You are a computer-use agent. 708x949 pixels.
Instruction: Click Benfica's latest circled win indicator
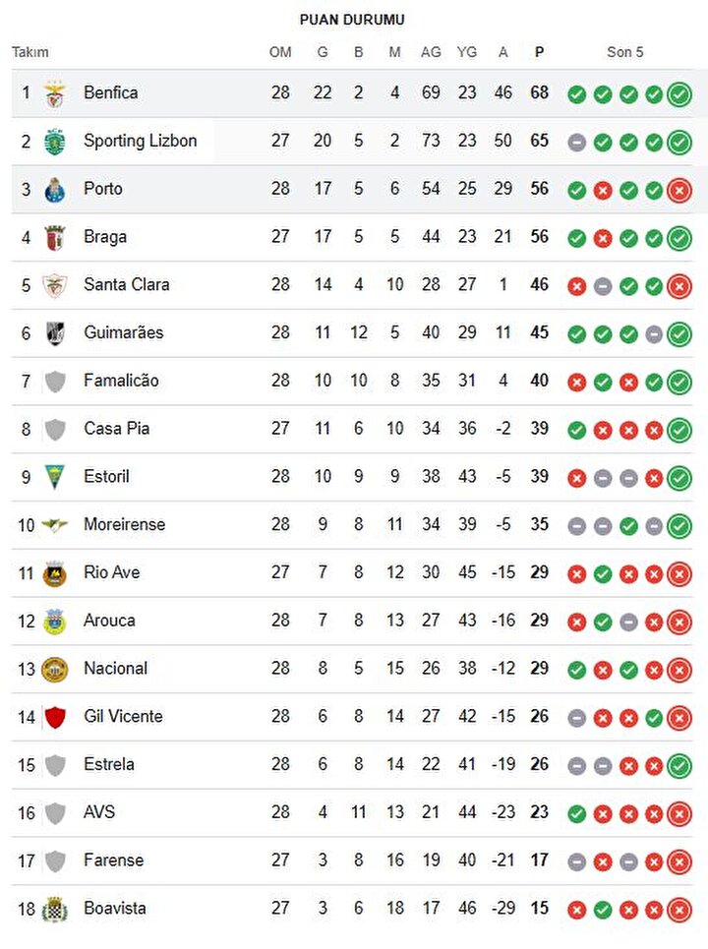(x=679, y=94)
